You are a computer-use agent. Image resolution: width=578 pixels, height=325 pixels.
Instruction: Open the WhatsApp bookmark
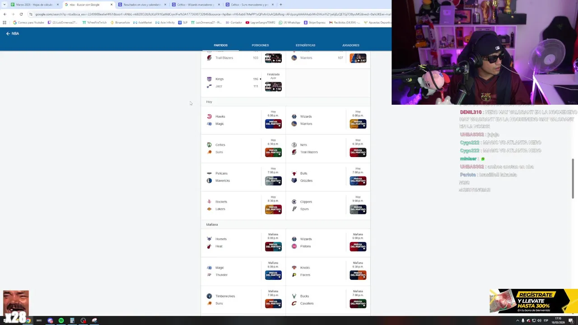289,22
